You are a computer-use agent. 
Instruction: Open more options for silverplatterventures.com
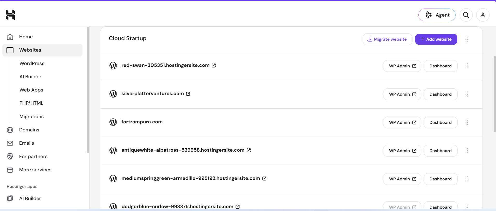tap(467, 94)
